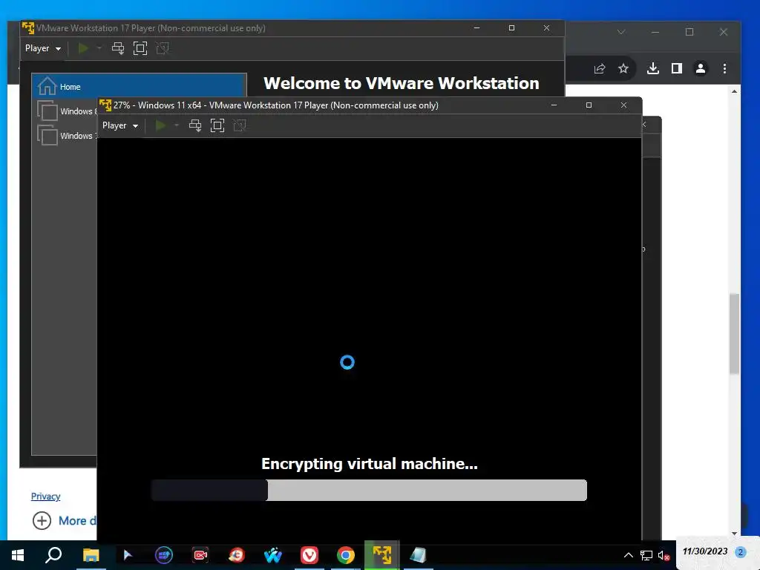Open Google Chrome from the taskbar
Screen dimensions: 760x570
point(346,555)
